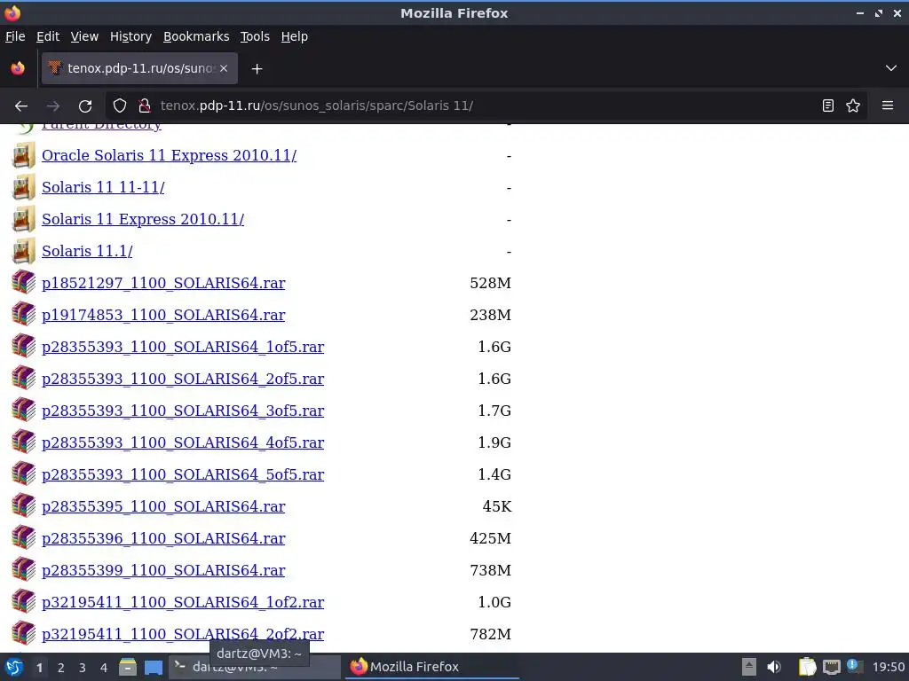Click the 738M size value

(490, 570)
